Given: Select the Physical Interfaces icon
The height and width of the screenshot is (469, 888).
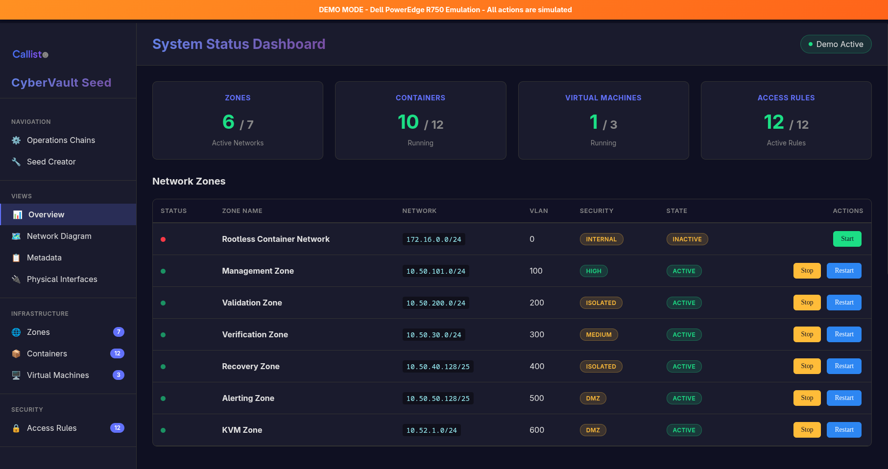Looking at the screenshot, I should (16, 279).
